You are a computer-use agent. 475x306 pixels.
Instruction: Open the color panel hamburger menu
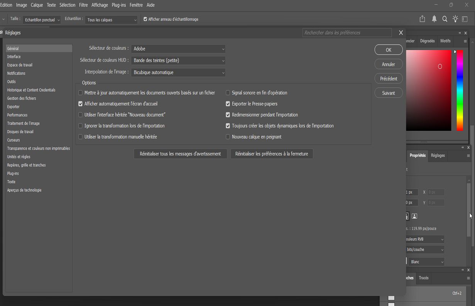tap(465, 41)
